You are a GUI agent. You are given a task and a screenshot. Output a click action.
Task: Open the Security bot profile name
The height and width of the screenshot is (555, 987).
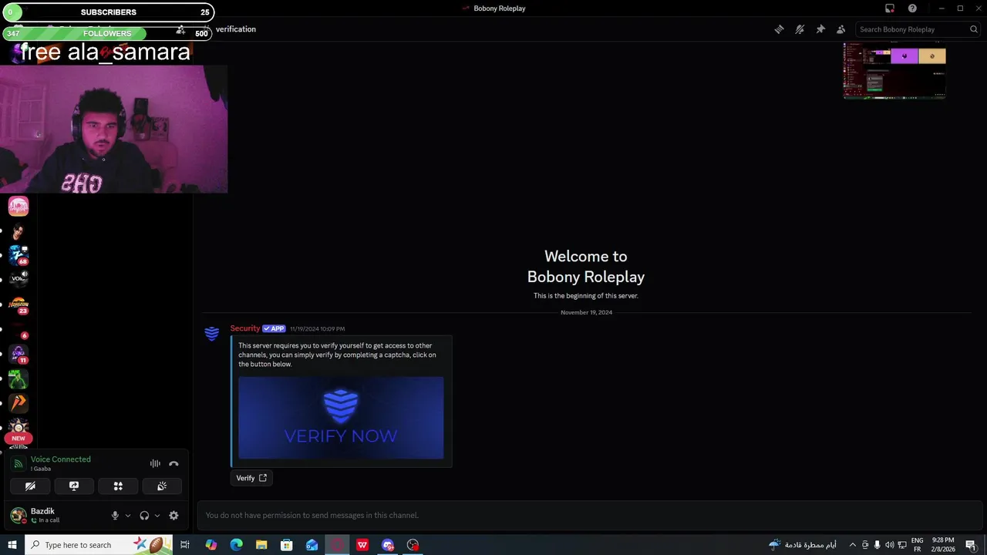(245, 328)
